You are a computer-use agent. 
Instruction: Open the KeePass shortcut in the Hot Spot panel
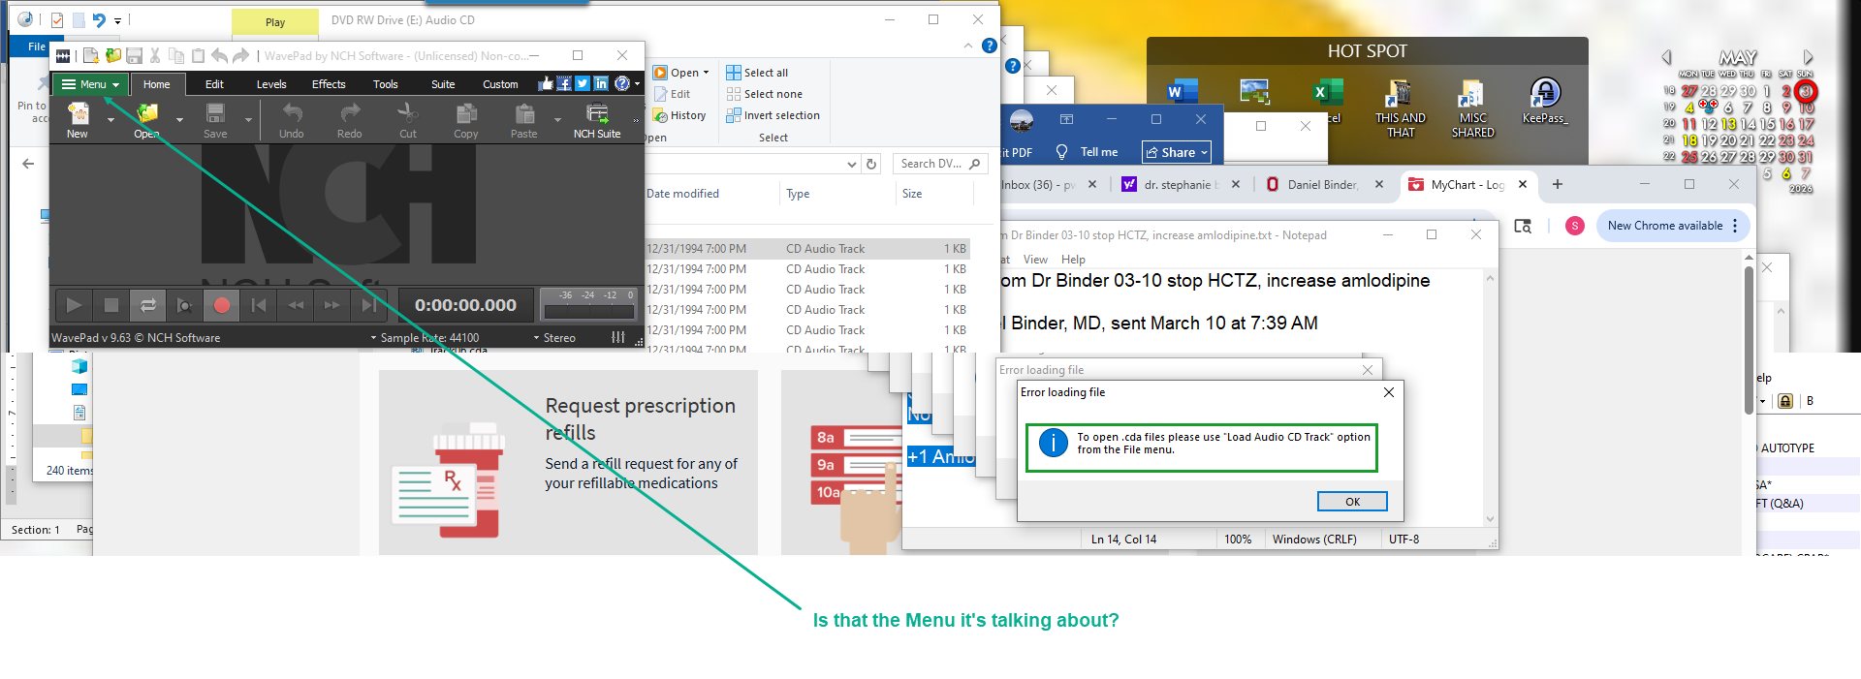[x=1545, y=101]
